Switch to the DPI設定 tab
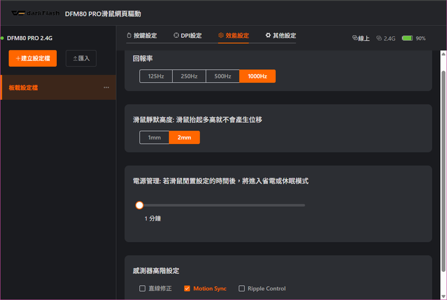The height and width of the screenshot is (300, 447). tap(187, 36)
